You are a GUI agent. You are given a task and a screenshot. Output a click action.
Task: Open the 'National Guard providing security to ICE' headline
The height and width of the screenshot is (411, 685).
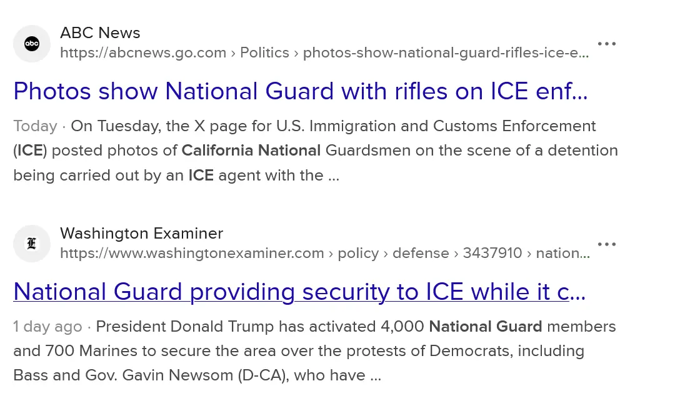point(299,292)
